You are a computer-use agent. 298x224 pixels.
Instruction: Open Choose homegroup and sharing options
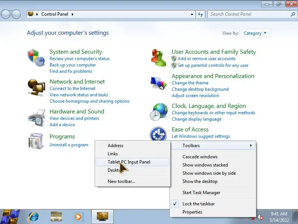89,101
